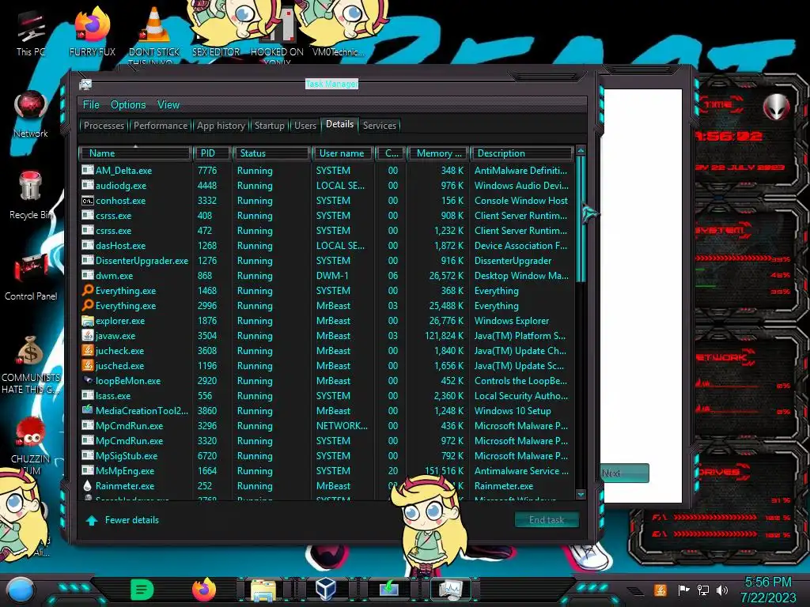Click the Task Manager title bar icon
Viewport: 810px width, 607px height.
click(x=85, y=84)
